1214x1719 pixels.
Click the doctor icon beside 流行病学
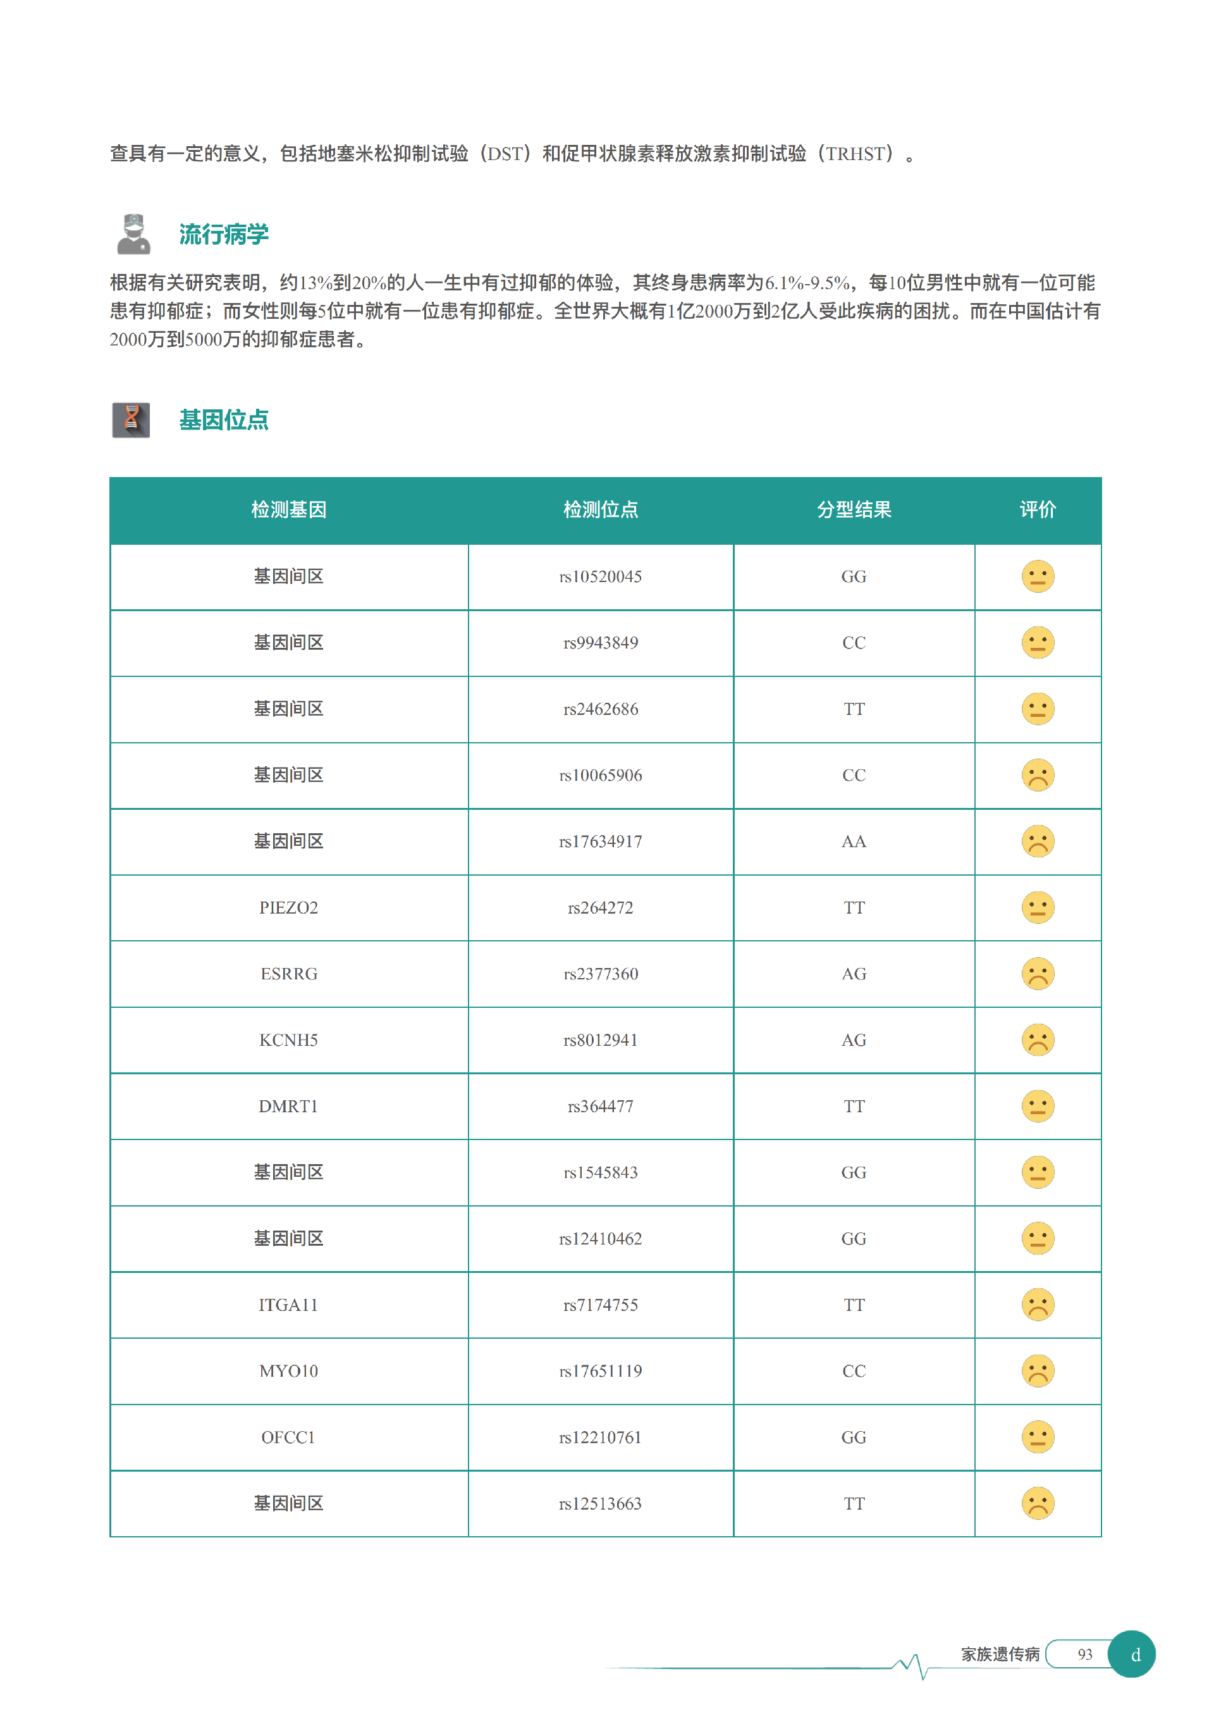coord(133,234)
